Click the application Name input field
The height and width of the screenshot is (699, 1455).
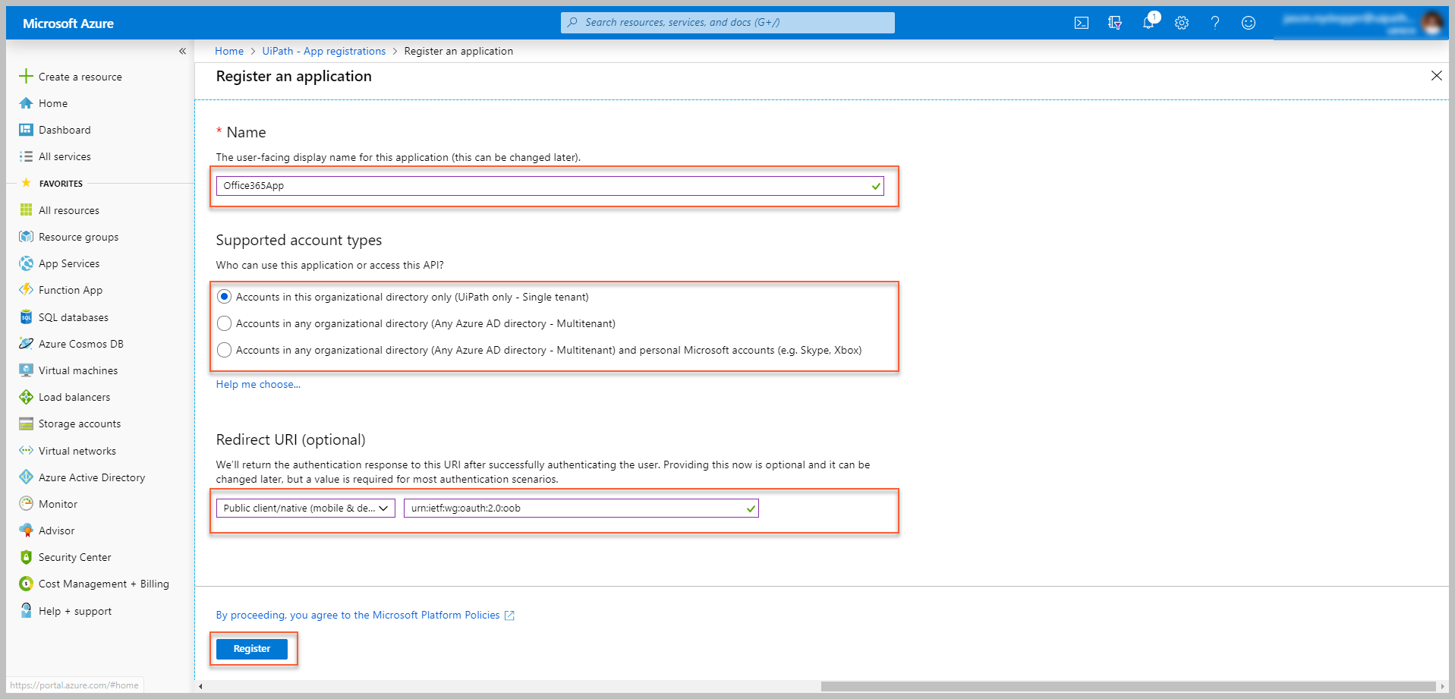543,186
